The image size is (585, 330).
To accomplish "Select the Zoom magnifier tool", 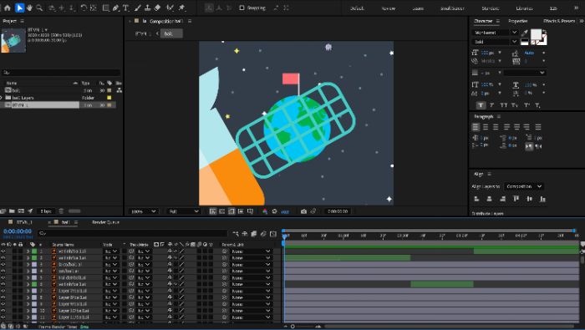I will [x=39, y=8].
